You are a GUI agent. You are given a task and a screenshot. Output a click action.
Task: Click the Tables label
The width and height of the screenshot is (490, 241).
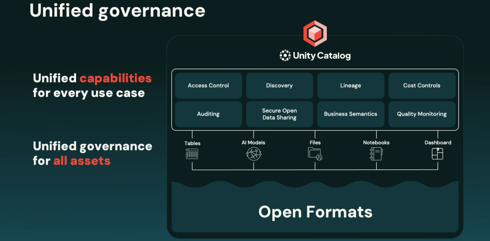coord(192,144)
